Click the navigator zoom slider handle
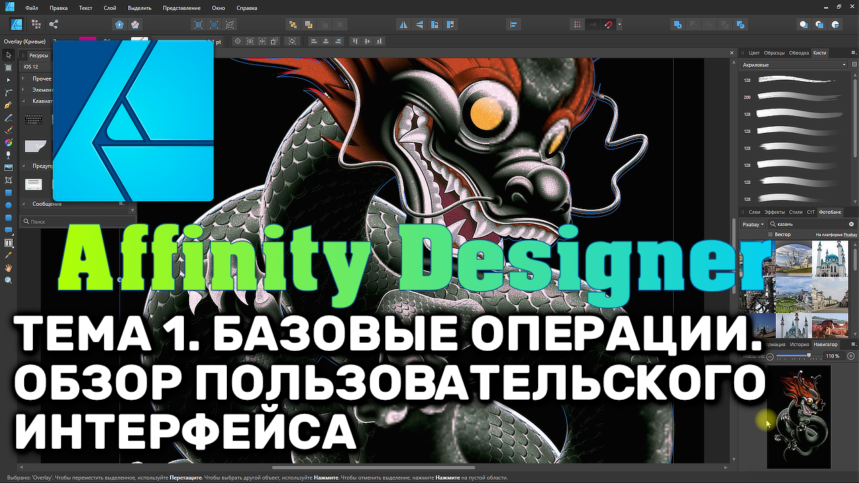859x483 pixels. [x=809, y=356]
